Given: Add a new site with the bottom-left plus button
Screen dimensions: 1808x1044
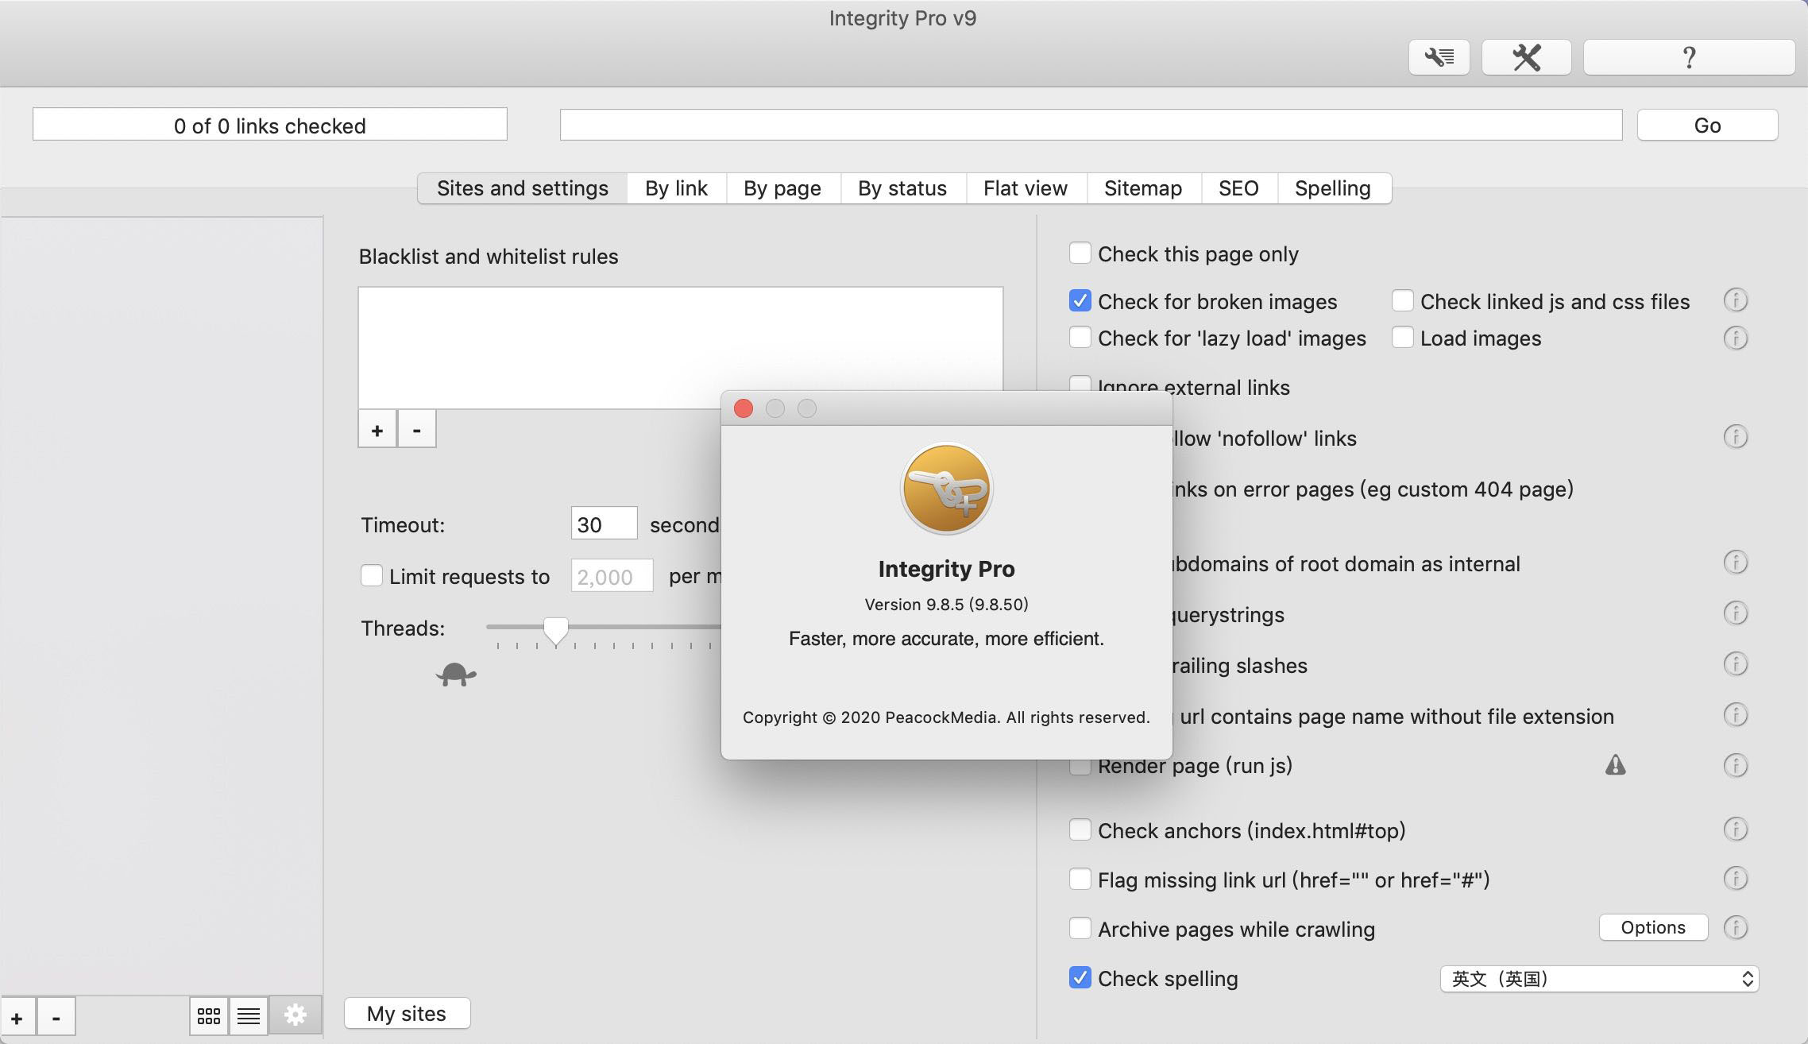Looking at the screenshot, I should pyautogui.click(x=17, y=1017).
